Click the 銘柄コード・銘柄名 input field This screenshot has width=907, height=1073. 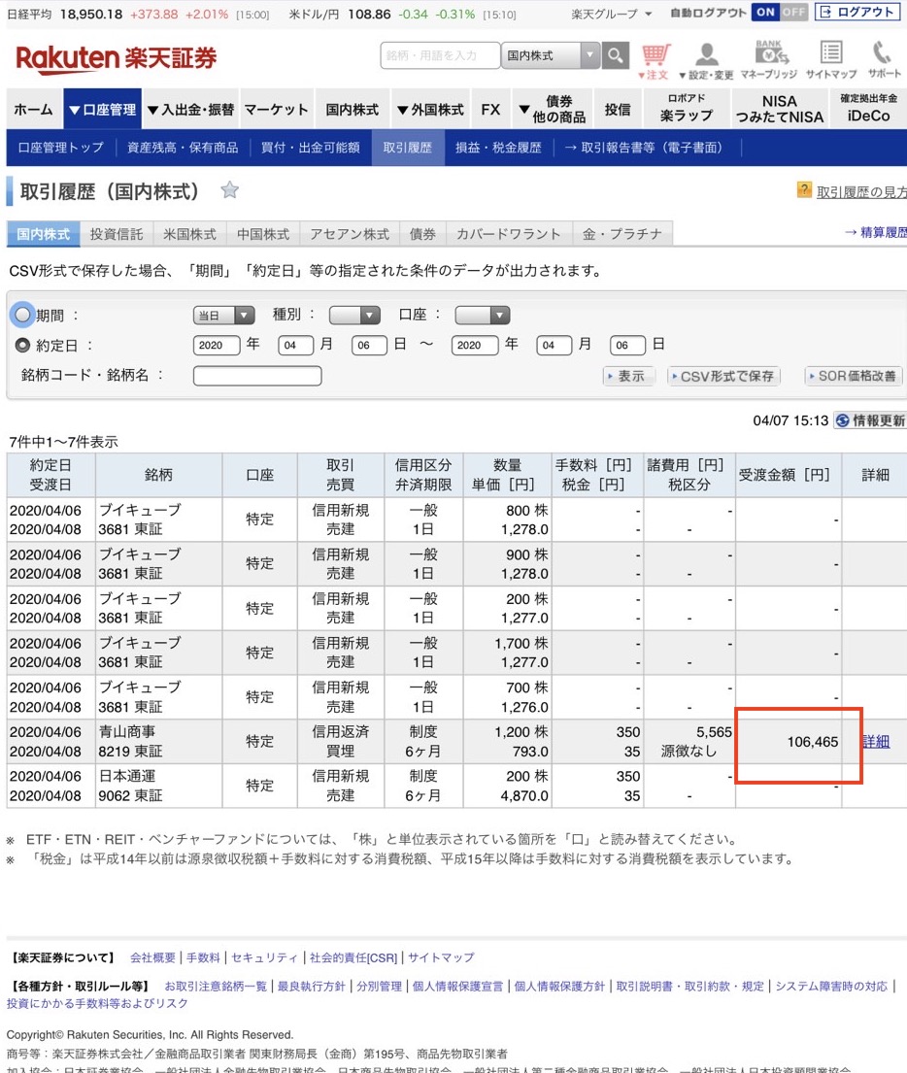coord(257,376)
